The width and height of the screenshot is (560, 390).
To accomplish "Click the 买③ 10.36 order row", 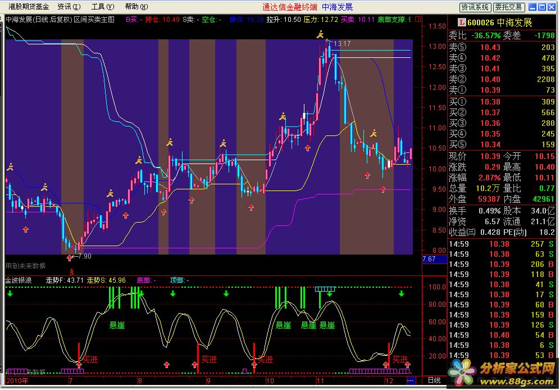I will [x=502, y=123].
